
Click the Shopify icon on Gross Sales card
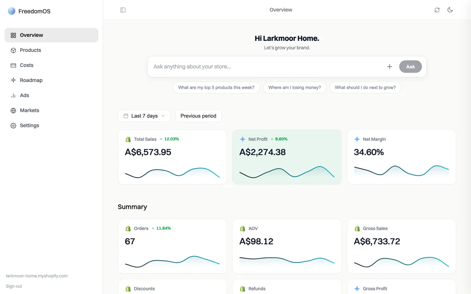[x=357, y=229]
